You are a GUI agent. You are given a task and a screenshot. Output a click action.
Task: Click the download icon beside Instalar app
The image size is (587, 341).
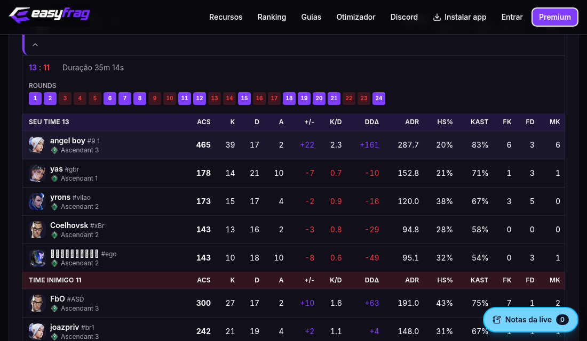pyautogui.click(x=437, y=17)
